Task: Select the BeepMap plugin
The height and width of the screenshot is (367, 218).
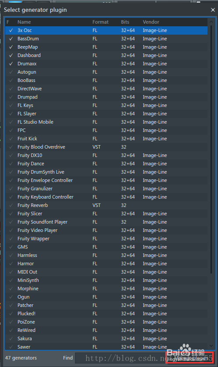Action: [106, 47]
